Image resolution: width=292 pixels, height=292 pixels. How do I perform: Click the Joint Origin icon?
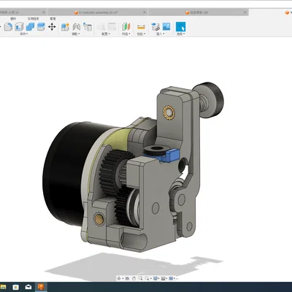tap(88, 27)
